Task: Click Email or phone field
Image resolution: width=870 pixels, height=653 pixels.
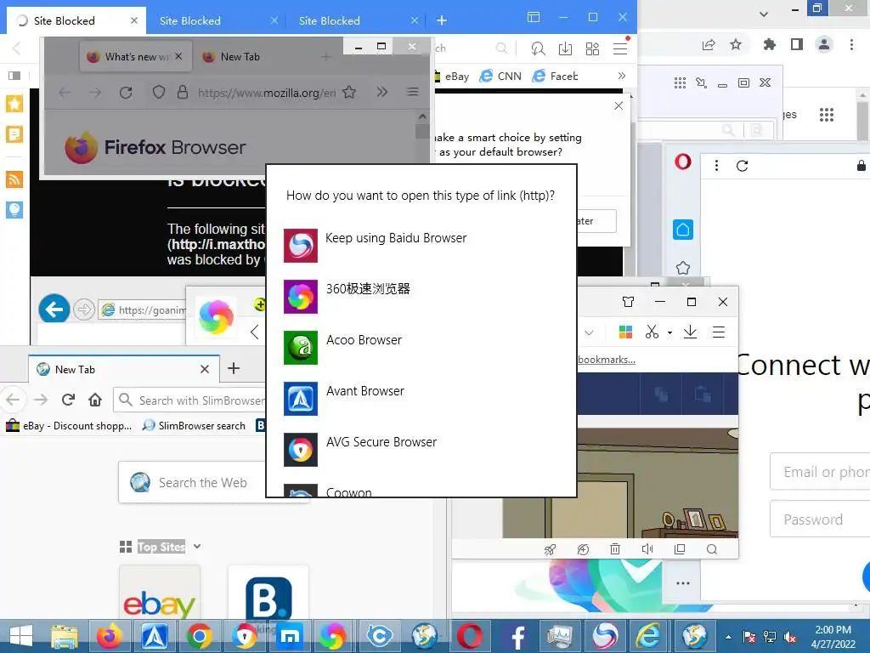Action: [x=820, y=471]
